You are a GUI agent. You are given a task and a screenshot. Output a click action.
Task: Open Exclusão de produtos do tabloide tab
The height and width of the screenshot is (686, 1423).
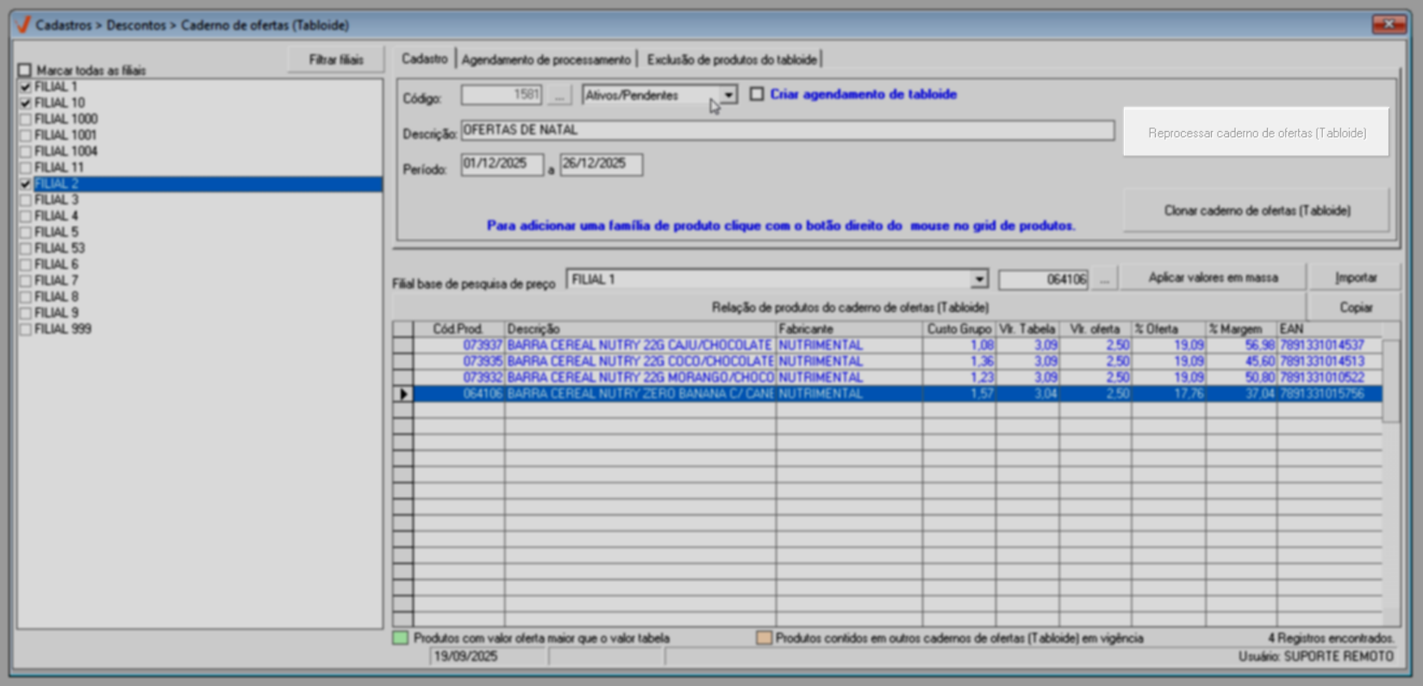click(x=732, y=59)
